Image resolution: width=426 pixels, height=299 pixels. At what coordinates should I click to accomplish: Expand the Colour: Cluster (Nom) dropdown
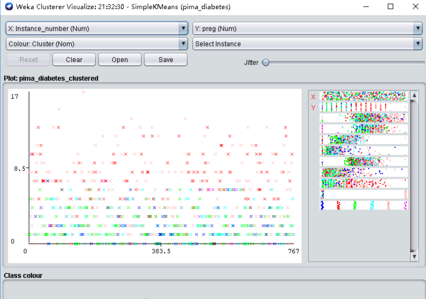pyautogui.click(x=97, y=44)
